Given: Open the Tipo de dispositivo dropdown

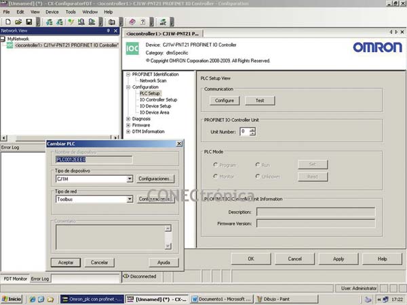Looking at the screenshot, I should point(129,179).
